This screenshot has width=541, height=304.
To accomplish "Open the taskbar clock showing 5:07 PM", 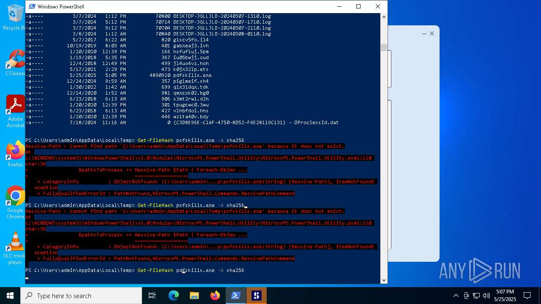I will (x=505, y=296).
